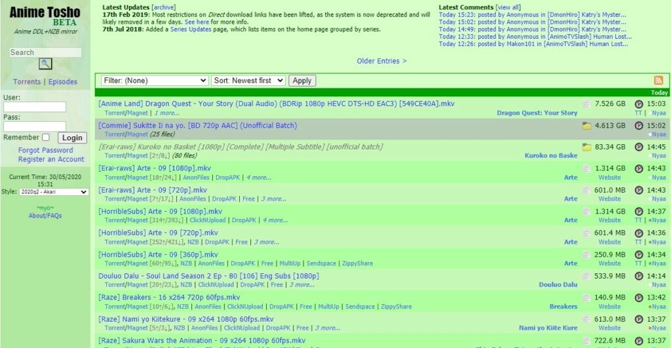Expand '3 more...' under Nami yo Kiitekure
Screen dimensions: 671x348
pos(328,328)
